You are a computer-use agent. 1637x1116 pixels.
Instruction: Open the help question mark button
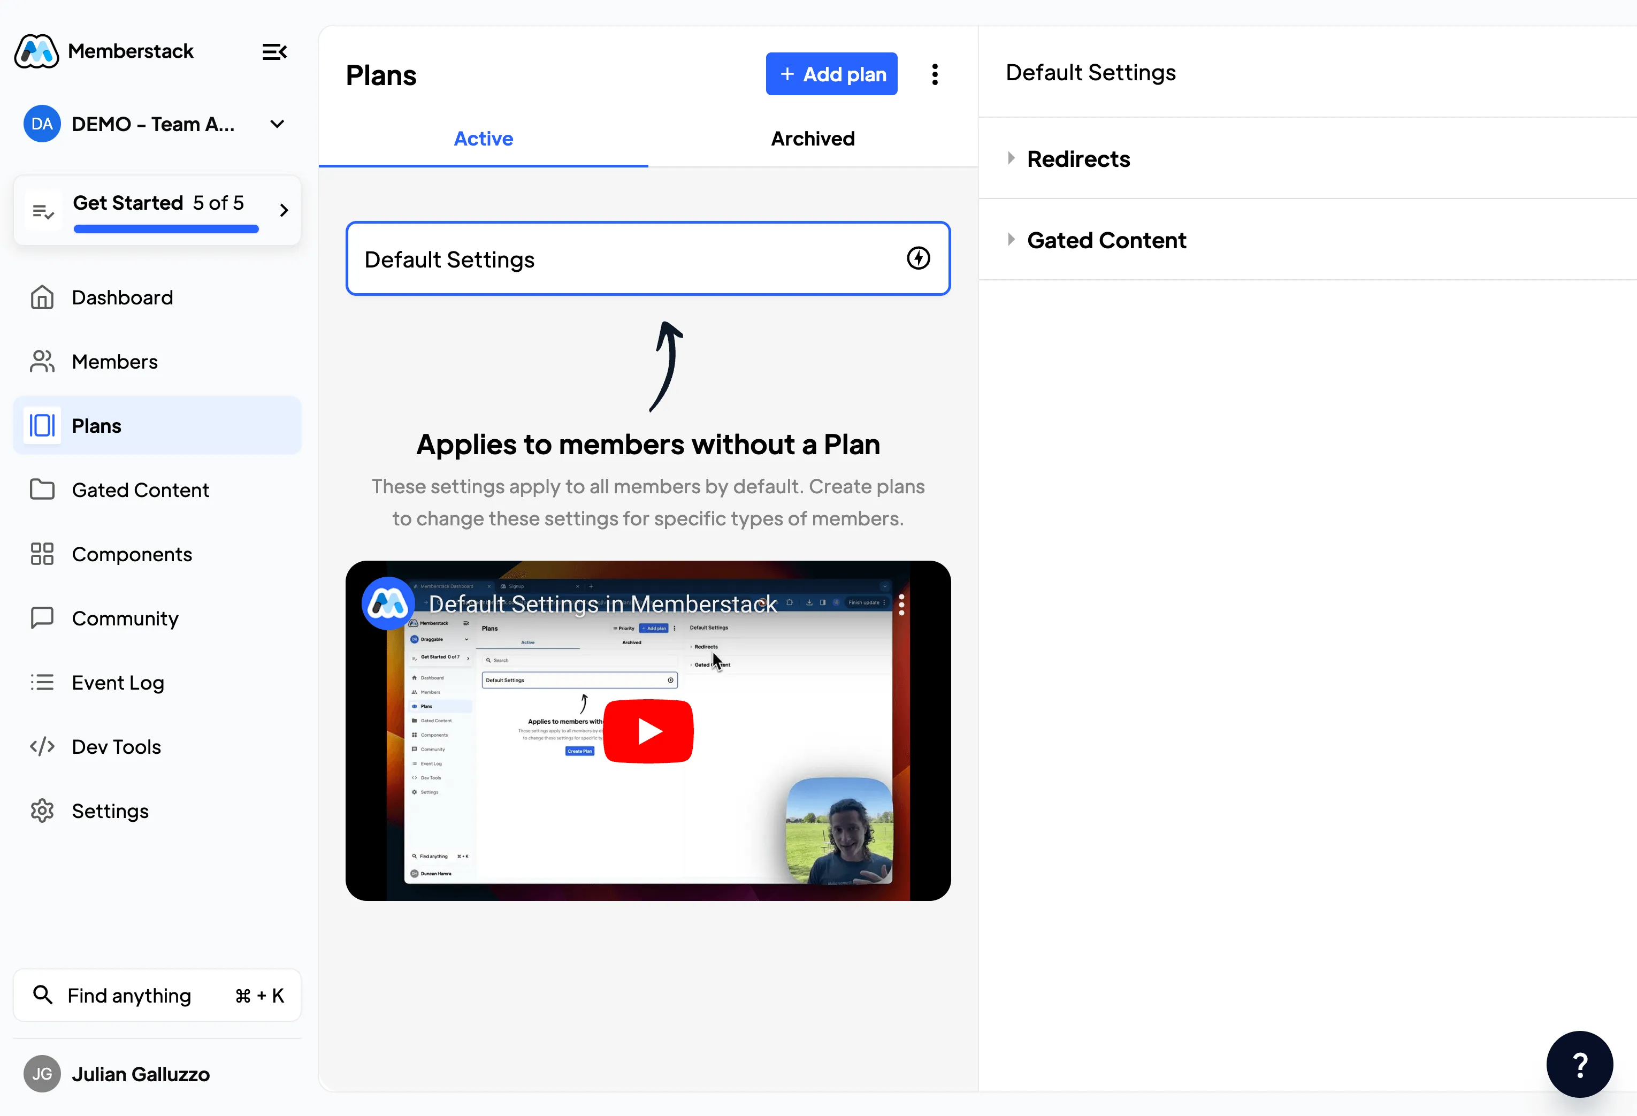pyautogui.click(x=1579, y=1064)
